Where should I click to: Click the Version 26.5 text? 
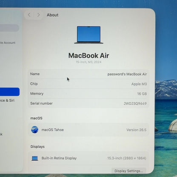(x=136, y=130)
